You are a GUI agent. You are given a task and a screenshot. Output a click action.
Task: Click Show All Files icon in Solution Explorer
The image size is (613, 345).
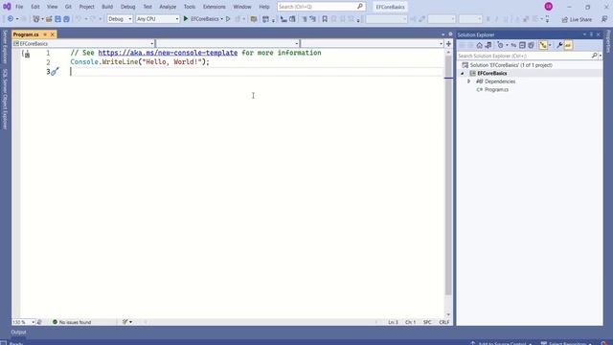[531, 45]
